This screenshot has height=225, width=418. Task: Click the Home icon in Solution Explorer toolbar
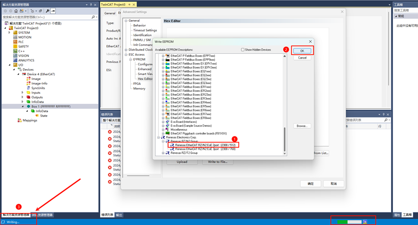(x=16, y=11)
